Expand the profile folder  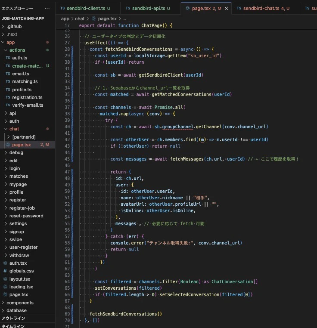click(28, 192)
